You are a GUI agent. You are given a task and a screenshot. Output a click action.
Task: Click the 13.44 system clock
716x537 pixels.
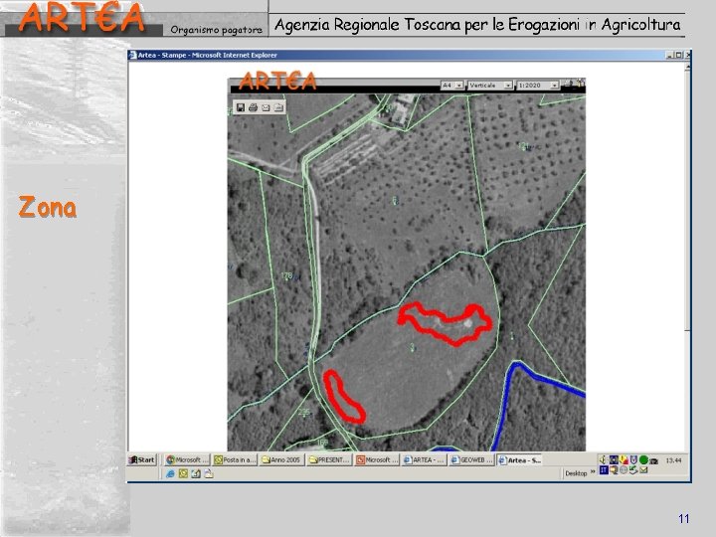673,460
